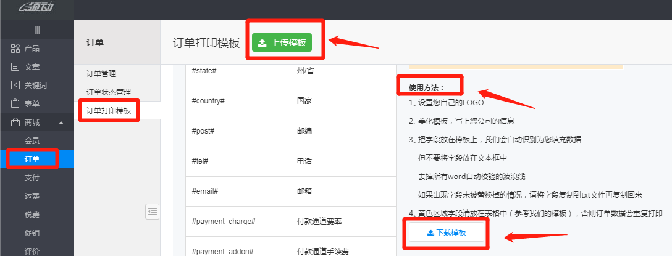Collapse the sidebar using the three-bar handle
The height and width of the screenshot is (256, 672).
pyautogui.click(x=37, y=30)
